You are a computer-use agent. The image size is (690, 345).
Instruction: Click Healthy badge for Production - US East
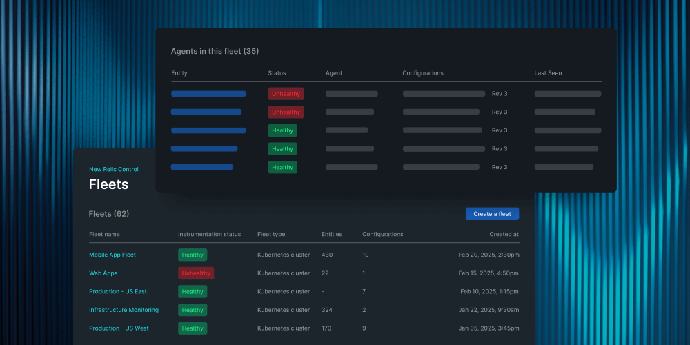193,292
